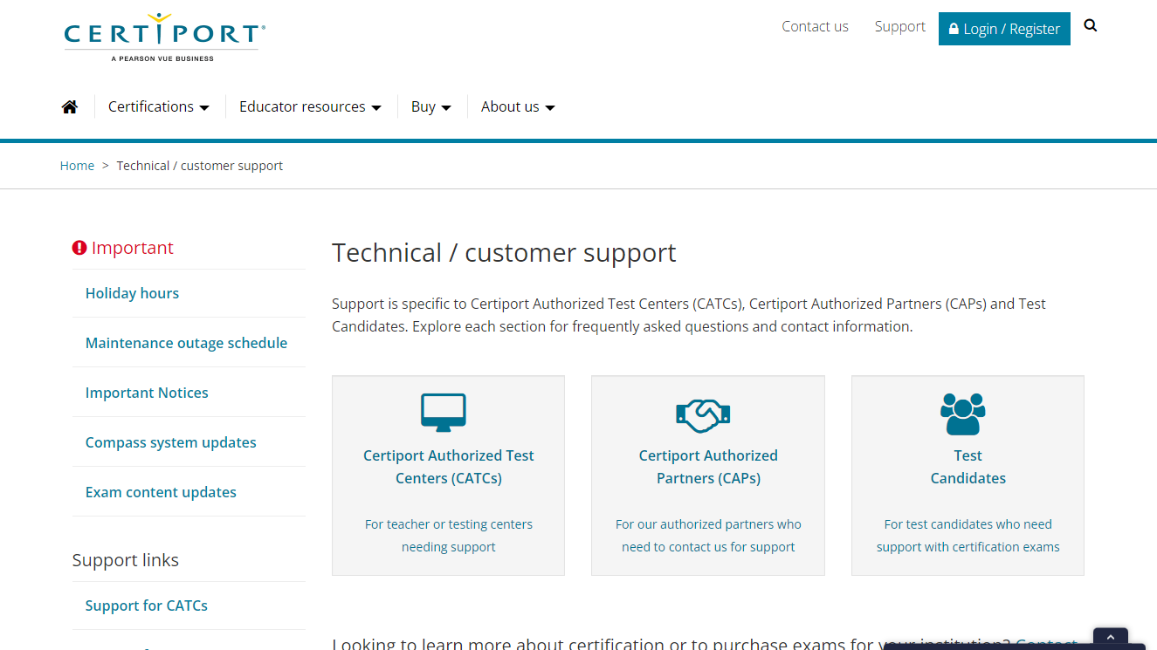Click the handshake icon for CAPs
This screenshot has width=1157, height=650.
pyautogui.click(x=703, y=415)
